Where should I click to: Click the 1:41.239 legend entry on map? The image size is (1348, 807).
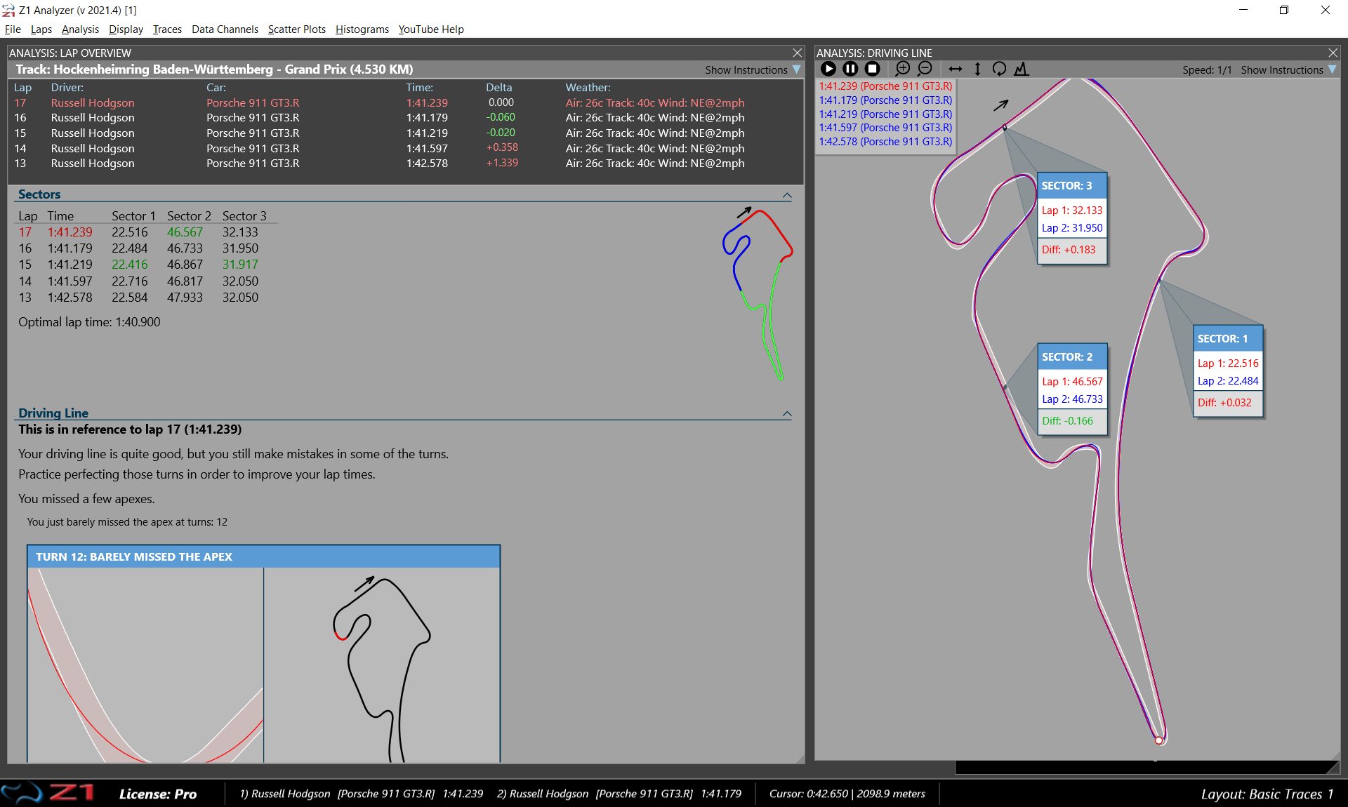click(885, 86)
